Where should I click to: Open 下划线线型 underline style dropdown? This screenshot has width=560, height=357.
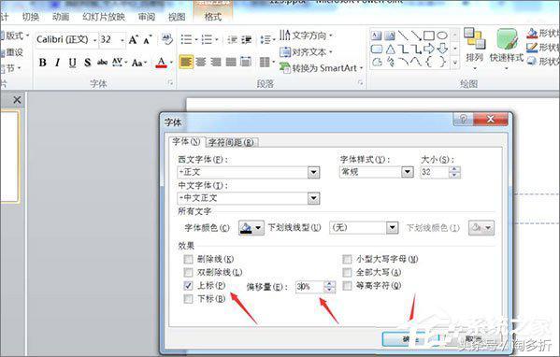click(392, 227)
